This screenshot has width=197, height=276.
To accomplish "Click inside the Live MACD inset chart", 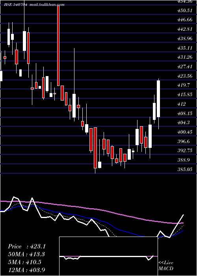I will coord(108,256).
